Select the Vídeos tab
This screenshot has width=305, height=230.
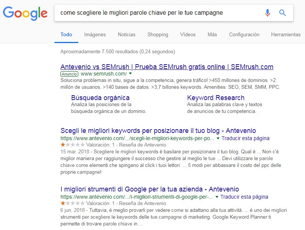pyautogui.click(x=188, y=34)
